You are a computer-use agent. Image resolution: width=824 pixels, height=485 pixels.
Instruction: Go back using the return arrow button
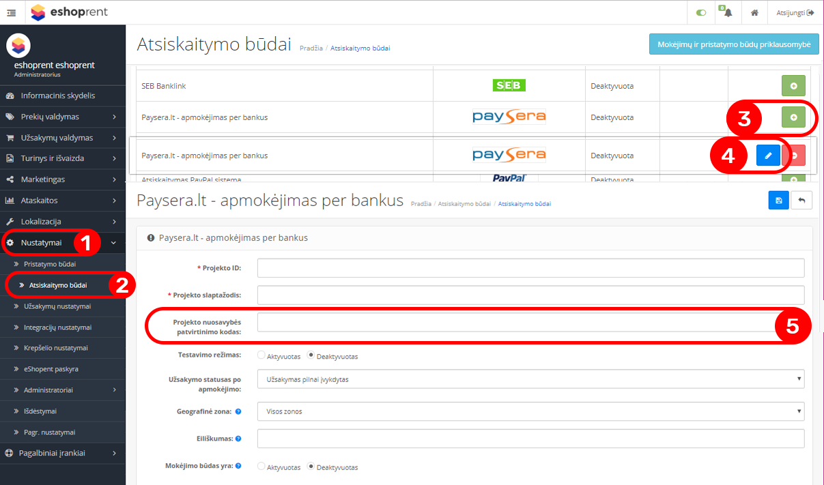click(x=801, y=201)
